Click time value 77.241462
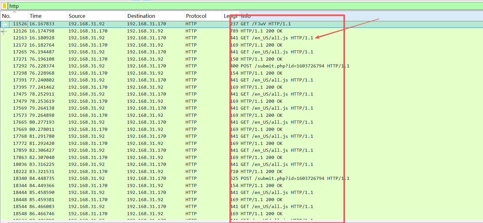Viewport: 483px width, 223px height. [x=42, y=87]
